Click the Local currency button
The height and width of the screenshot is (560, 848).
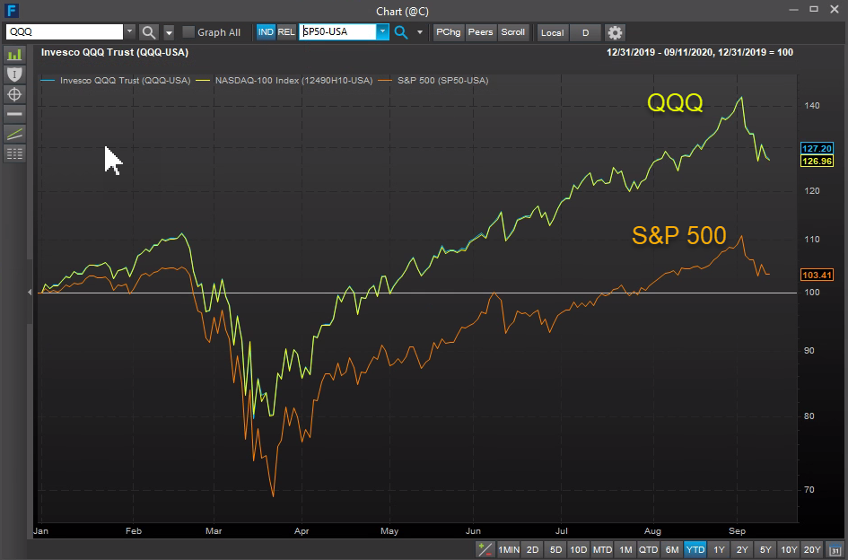pos(552,32)
